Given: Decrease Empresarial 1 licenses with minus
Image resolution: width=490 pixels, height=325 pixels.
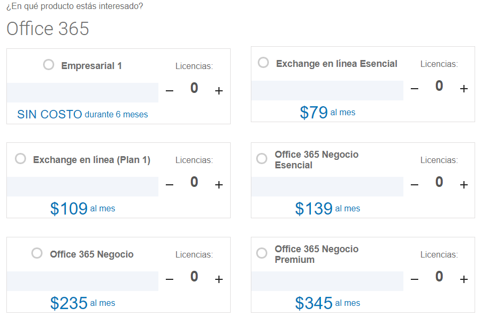Looking at the screenshot, I should click(170, 91).
